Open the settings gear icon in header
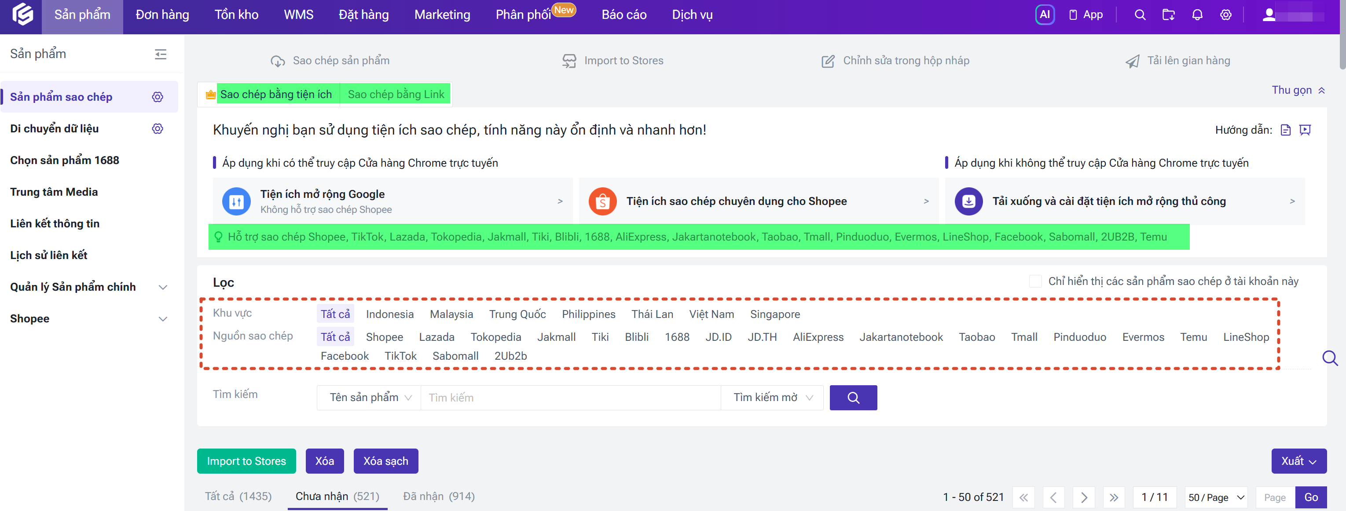 [x=1226, y=15]
